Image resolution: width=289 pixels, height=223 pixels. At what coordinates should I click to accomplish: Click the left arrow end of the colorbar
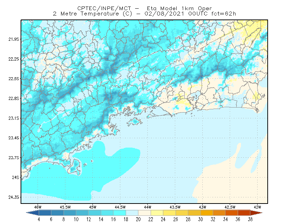point(33,213)
